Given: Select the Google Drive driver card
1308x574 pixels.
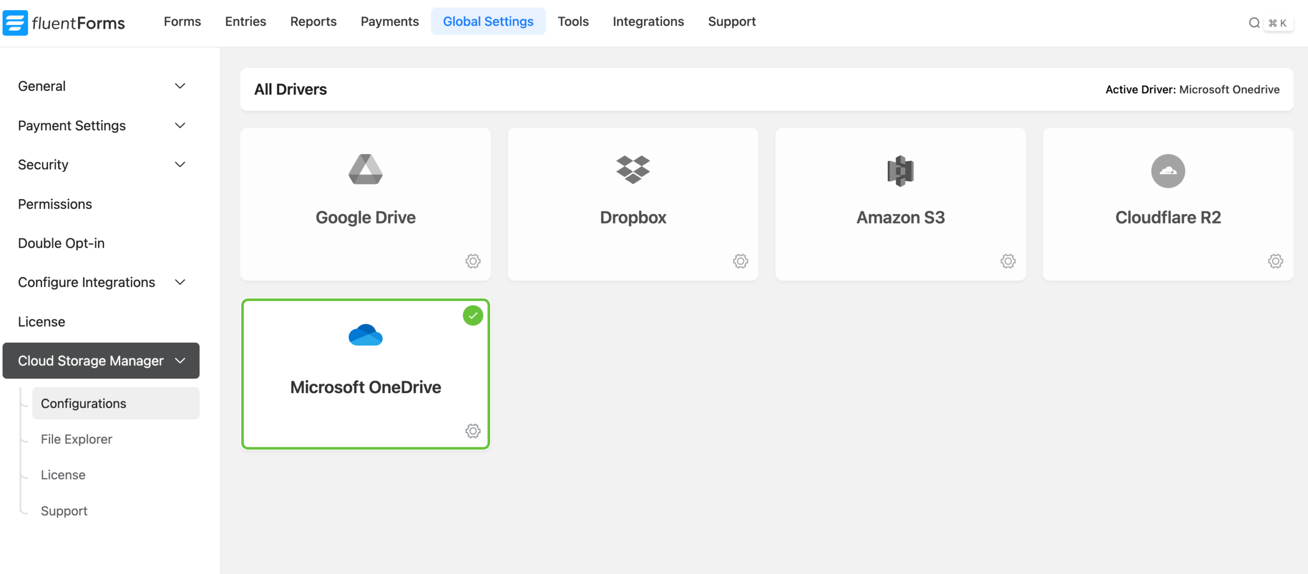Looking at the screenshot, I should tap(365, 204).
